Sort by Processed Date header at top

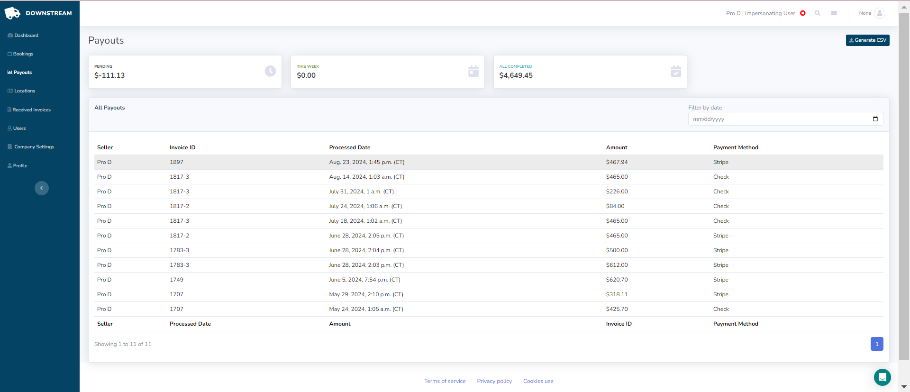point(350,147)
